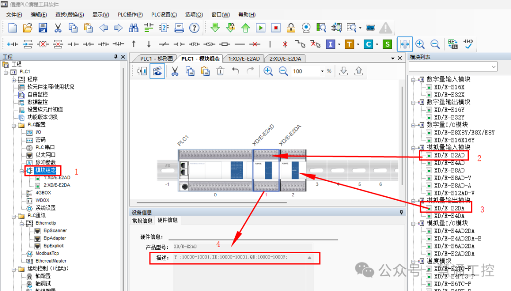Image resolution: width=511 pixels, height=291 pixels.
Task: Open the PLC设置(C) menu
Action: coord(164,15)
